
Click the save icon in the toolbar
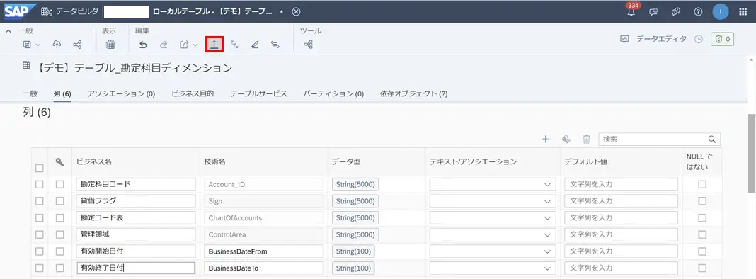[28, 45]
